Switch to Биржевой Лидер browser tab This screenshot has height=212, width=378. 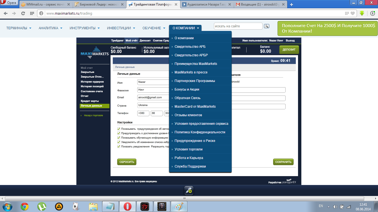100,4
